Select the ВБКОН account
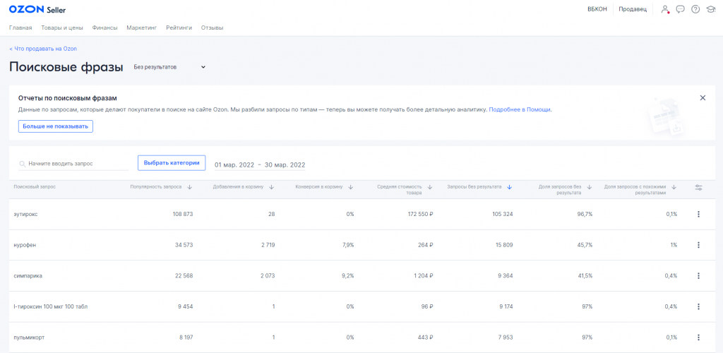 click(597, 9)
